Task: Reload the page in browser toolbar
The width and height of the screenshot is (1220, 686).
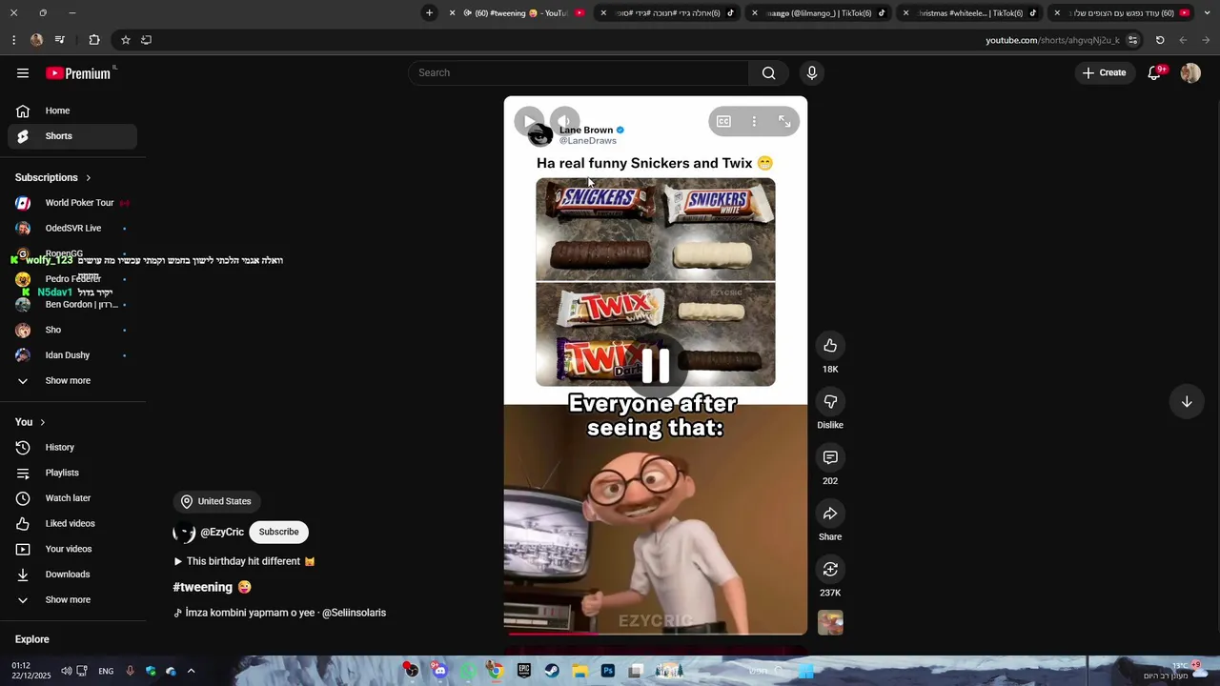Action: tap(1160, 40)
